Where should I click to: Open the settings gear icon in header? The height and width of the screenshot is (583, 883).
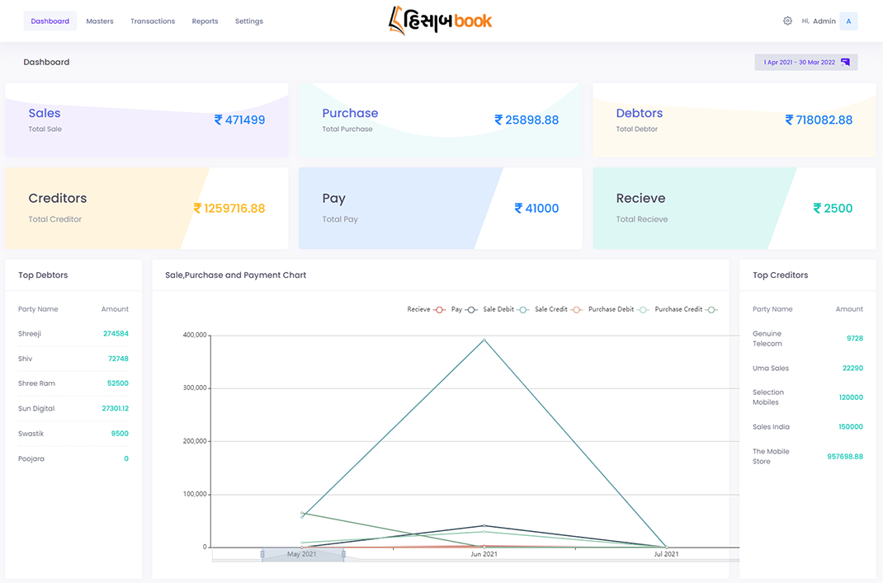tap(787, 21)
